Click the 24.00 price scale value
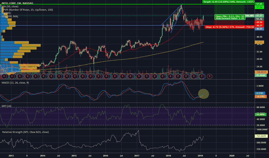 [259, 66]
